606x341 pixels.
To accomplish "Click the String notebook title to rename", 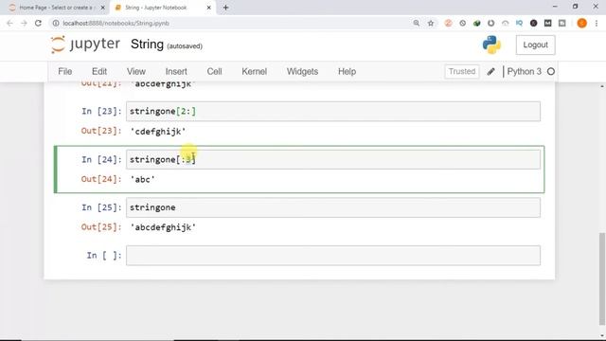I will click(x=147, y=45).
